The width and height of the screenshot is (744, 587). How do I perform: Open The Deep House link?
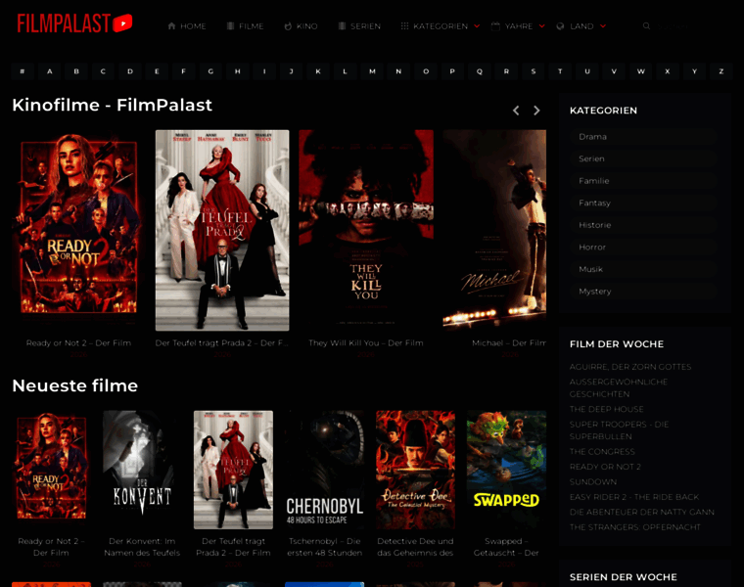click(606, 409)
